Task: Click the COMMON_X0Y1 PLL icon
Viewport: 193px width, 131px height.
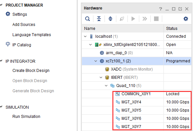Action: (118, 94)
